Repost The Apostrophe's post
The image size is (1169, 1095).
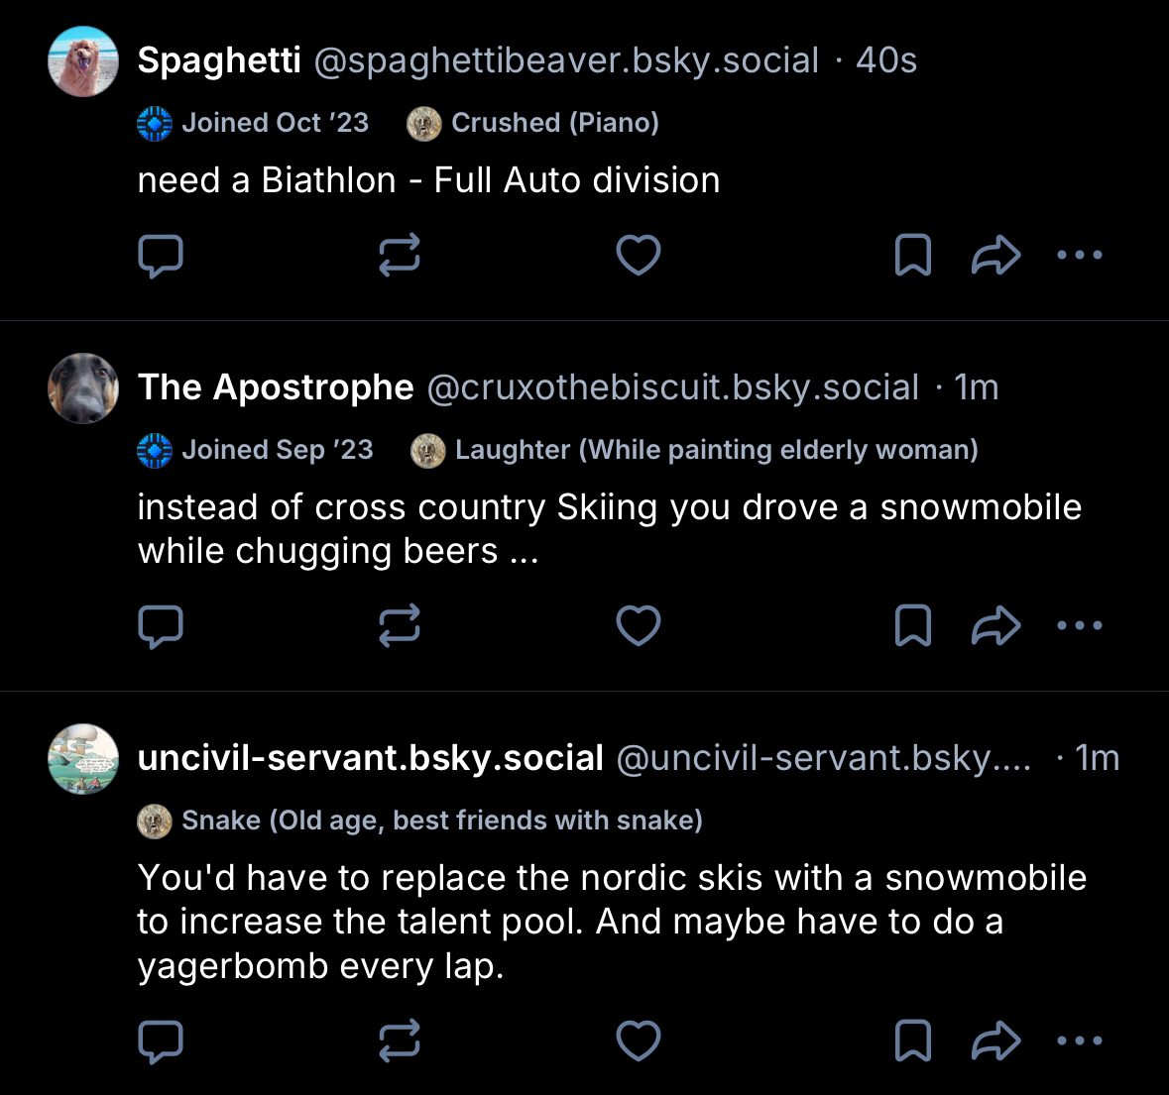[400, 626]
